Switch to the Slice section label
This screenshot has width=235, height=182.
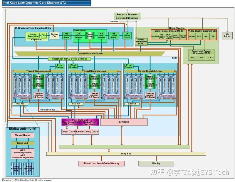pyautogui.click(x=175, y=58)
